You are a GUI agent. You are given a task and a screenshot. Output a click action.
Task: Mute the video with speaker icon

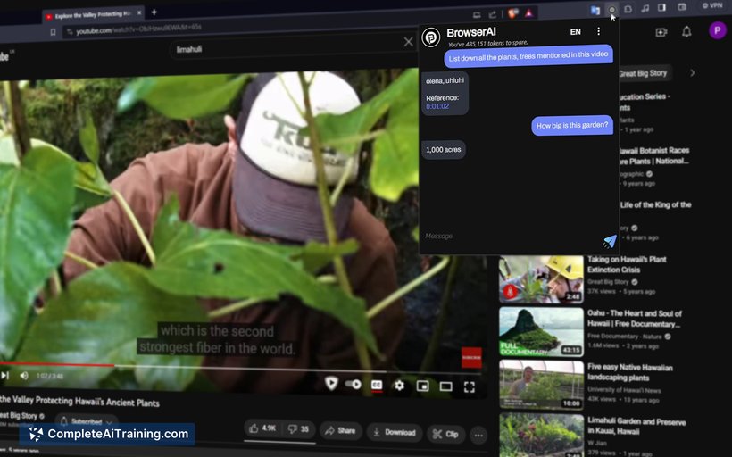pos(24,375)
